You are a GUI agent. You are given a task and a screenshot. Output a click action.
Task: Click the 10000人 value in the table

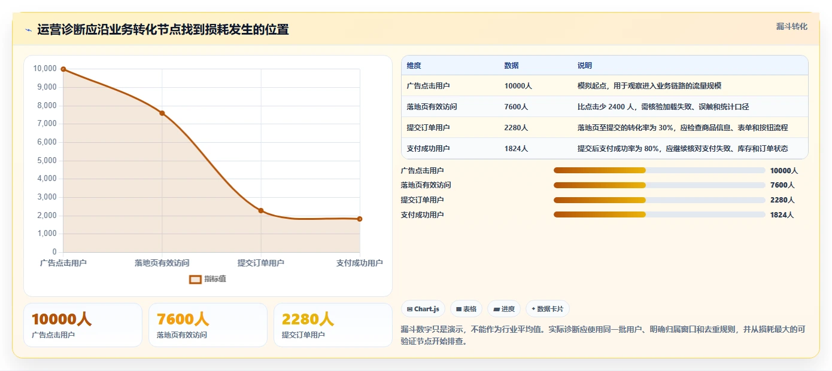coord(518,86)
